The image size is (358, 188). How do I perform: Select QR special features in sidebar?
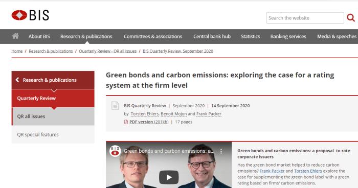pos(53,134)
